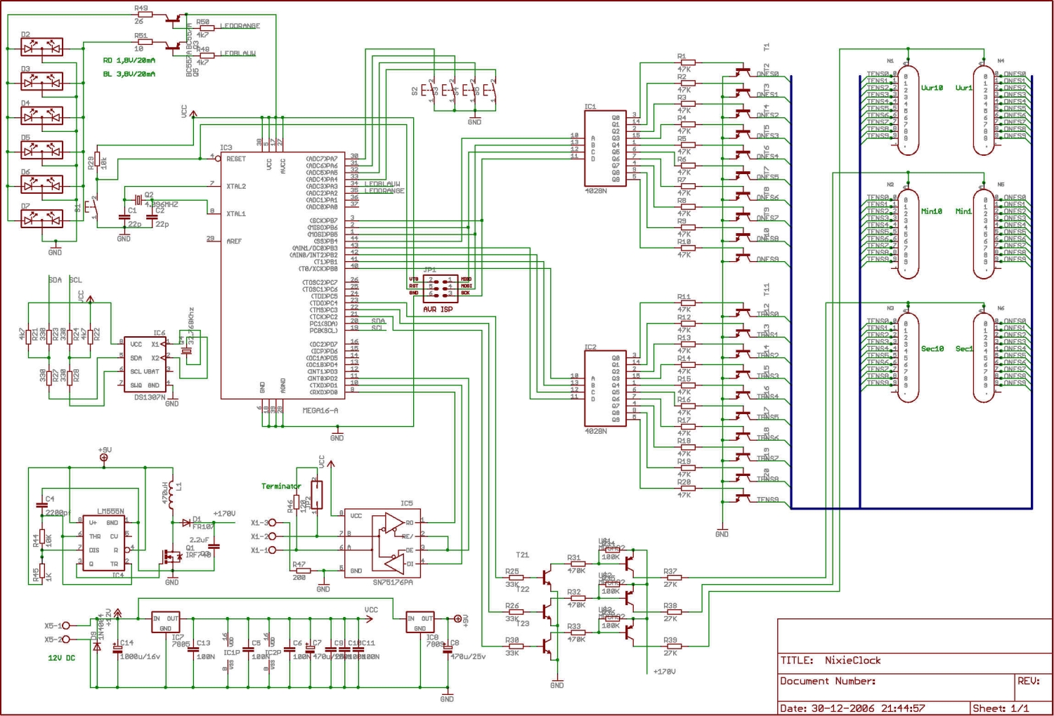Click the D7 dual LED symbol
The height and width of the screenshot is (716, 1054).
[42, 219]
